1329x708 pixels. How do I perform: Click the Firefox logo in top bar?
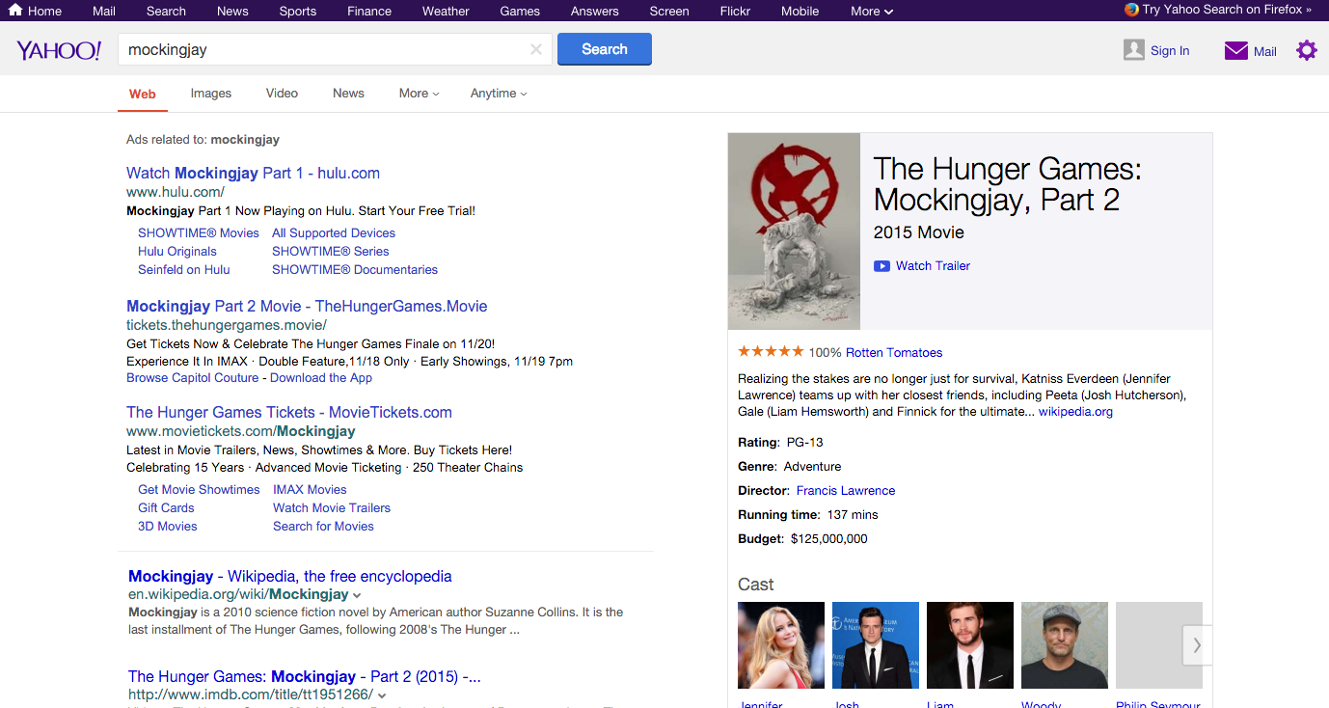1131,10
